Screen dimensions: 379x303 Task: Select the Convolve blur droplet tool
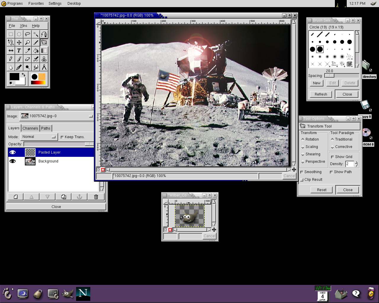11,67
